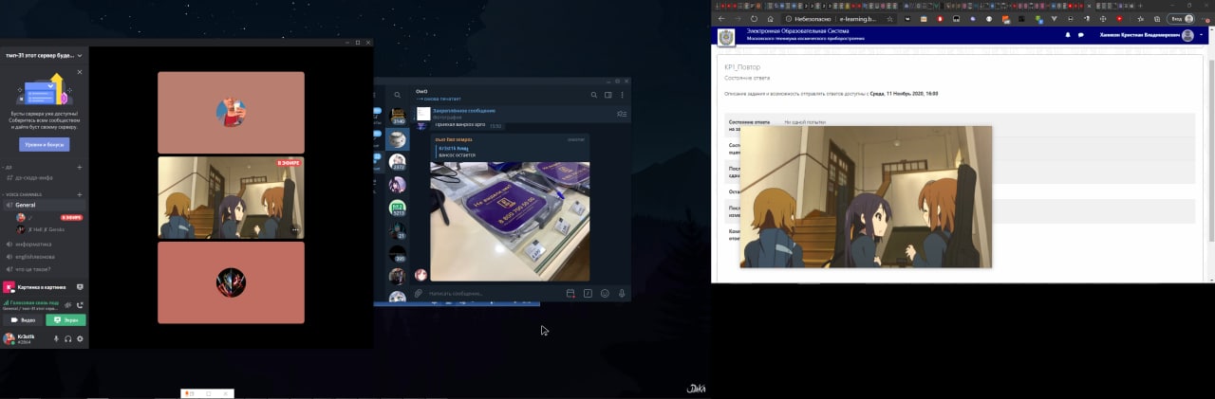Click the floating picture-in-picture video

pyautogui.click(x=866, y=197)
